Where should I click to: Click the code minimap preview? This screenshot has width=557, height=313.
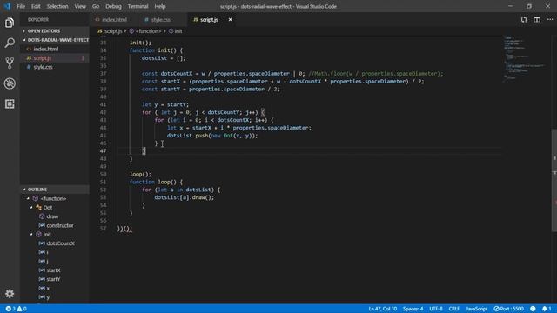click(525, 58)
